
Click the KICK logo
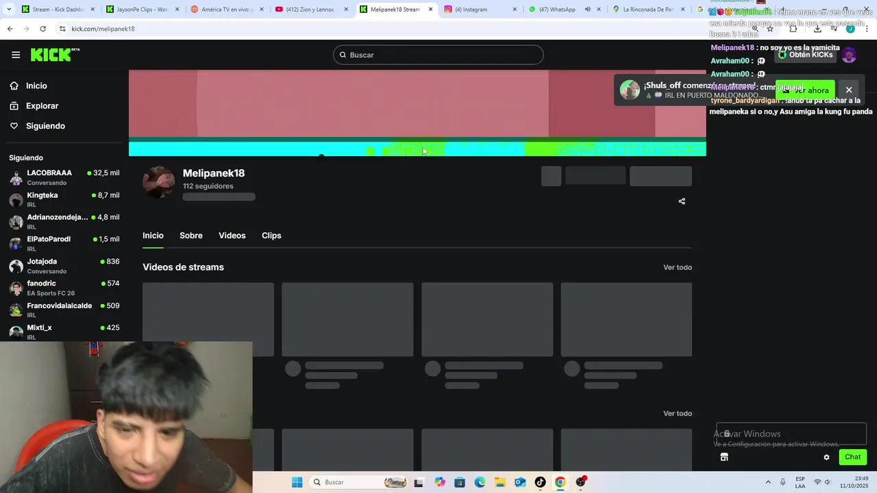(x=55, y=55)
